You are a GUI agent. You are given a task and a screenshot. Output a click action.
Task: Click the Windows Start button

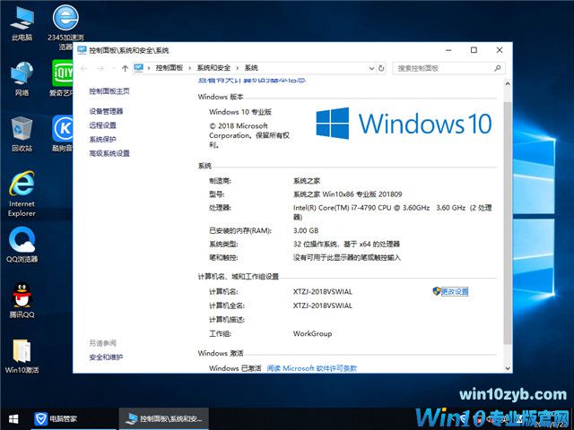[x=13, y=418]
